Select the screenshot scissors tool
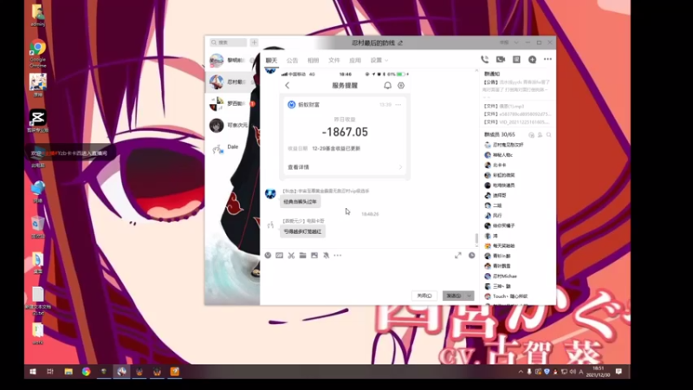The width and height of the screenshot is (693, 390). (x=291, y=255)
